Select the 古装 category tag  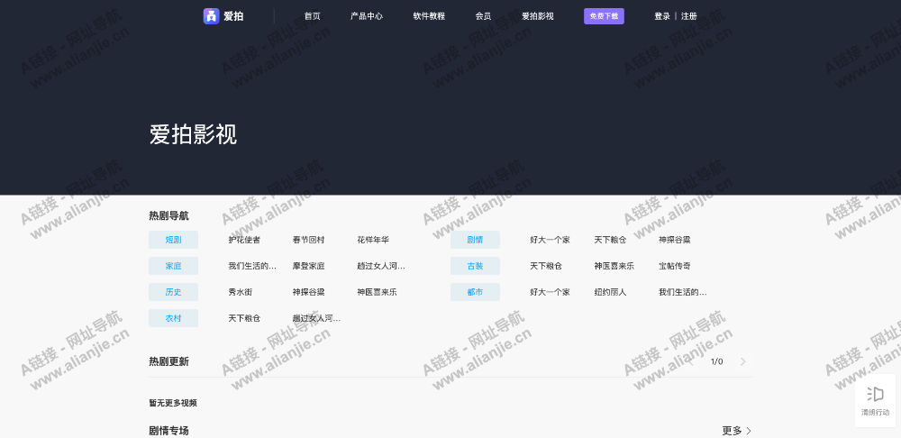pos(475,266)
